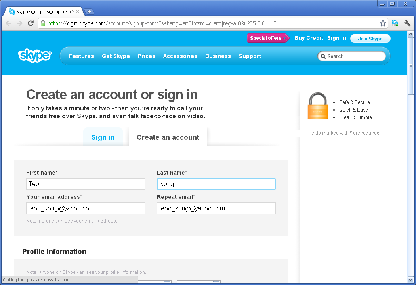Switch to the Sign in tab
This screenshot has width=416, height=285.
click(x=103, y=137)
